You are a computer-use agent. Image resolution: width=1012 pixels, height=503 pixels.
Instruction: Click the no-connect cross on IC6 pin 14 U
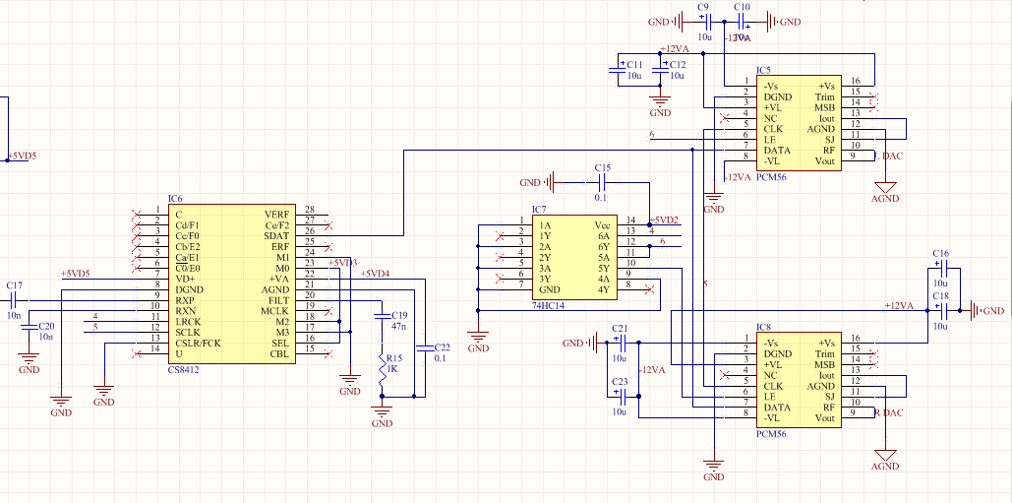136,353
